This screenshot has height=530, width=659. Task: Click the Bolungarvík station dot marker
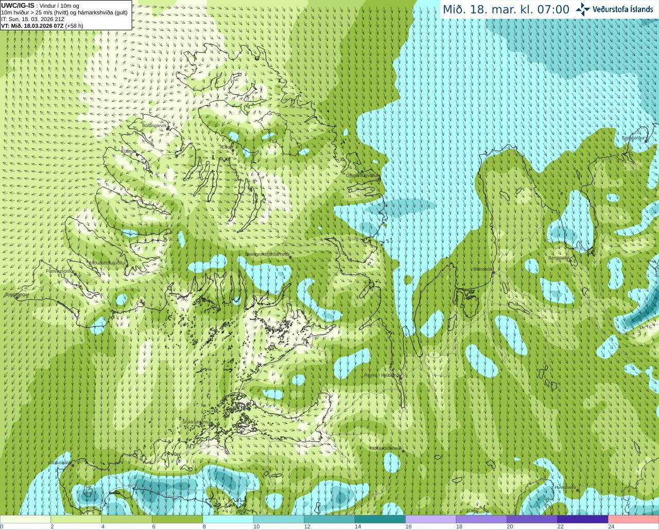point(168,128)
